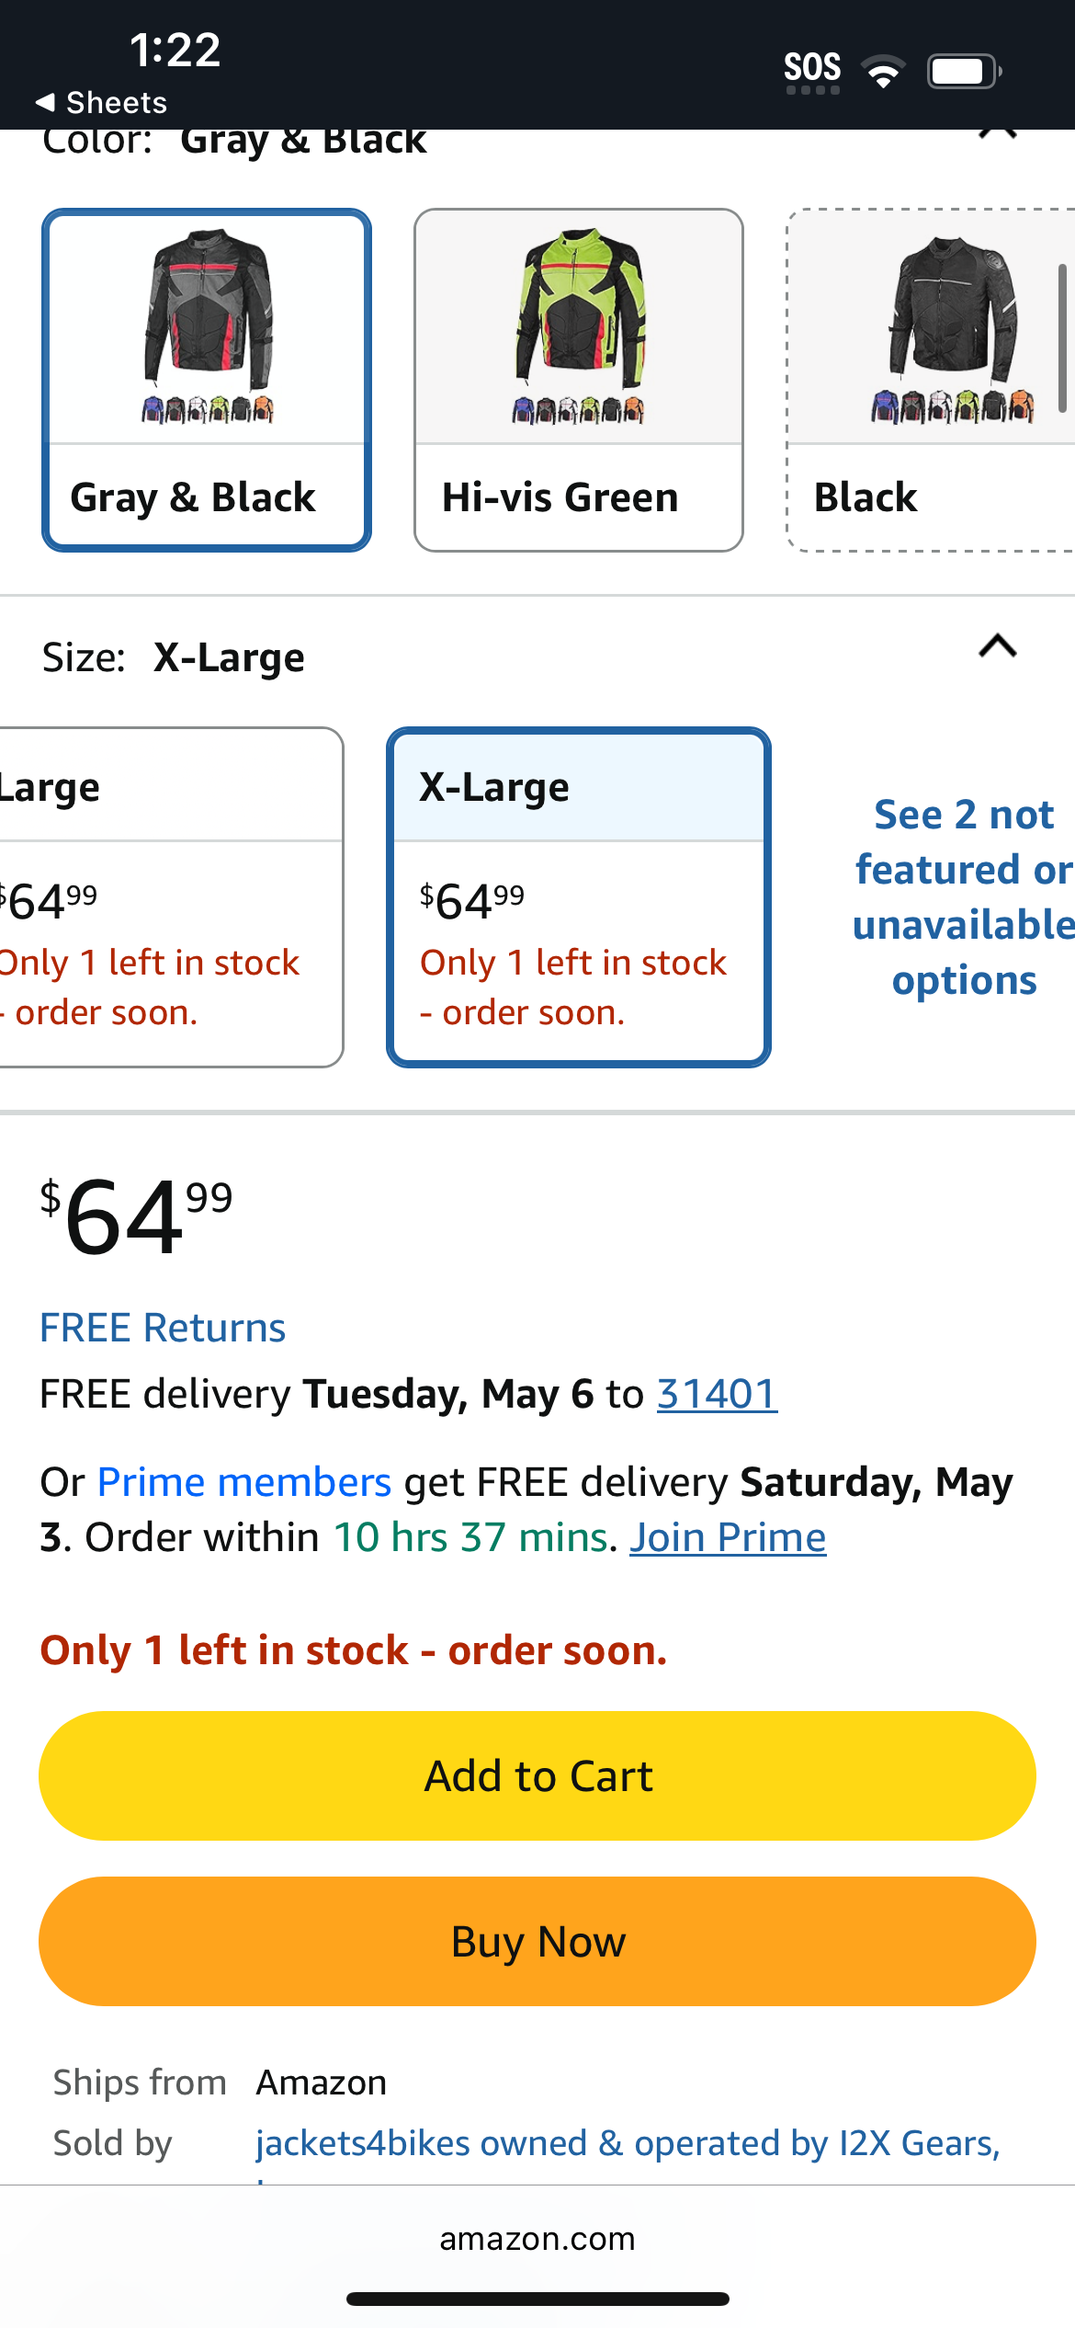Tap the back arrow to Sheets
The height and width of the screenshot is (2328, 1075).
pos(101,102)
